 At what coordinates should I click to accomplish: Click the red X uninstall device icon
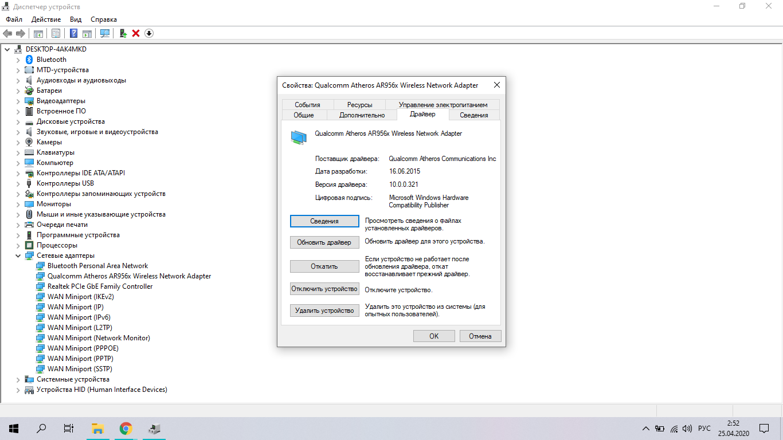click(x=136, y=33)
